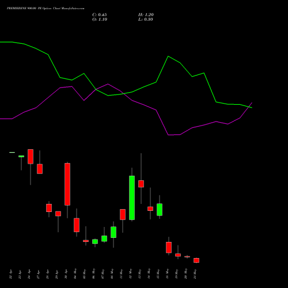The width and height of the screenshot is (288, 288).
Task: Click the tall red candle for 30 Apr
Action: pyautogui.click(x=67, y=184)
